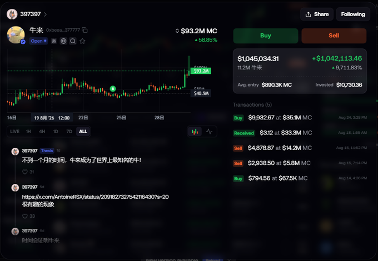Switch to candlestick chart view

(195, 132)
